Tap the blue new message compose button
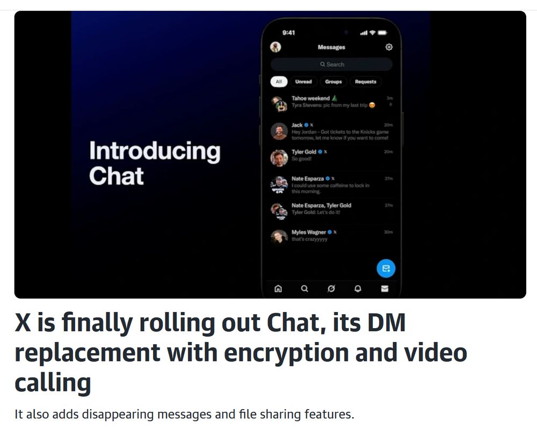537x428 pixels. [x=386, y=268]
